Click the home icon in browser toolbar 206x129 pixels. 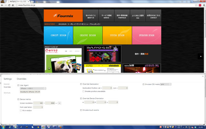pos(13,5)
